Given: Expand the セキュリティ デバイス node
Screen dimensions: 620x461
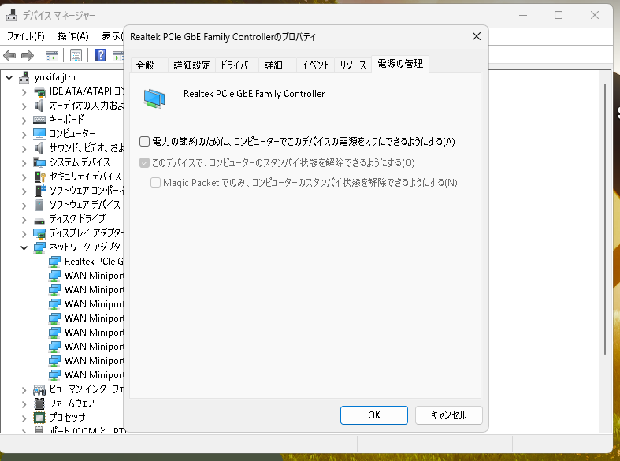Looking at the screenshot, I should [24, 177].
